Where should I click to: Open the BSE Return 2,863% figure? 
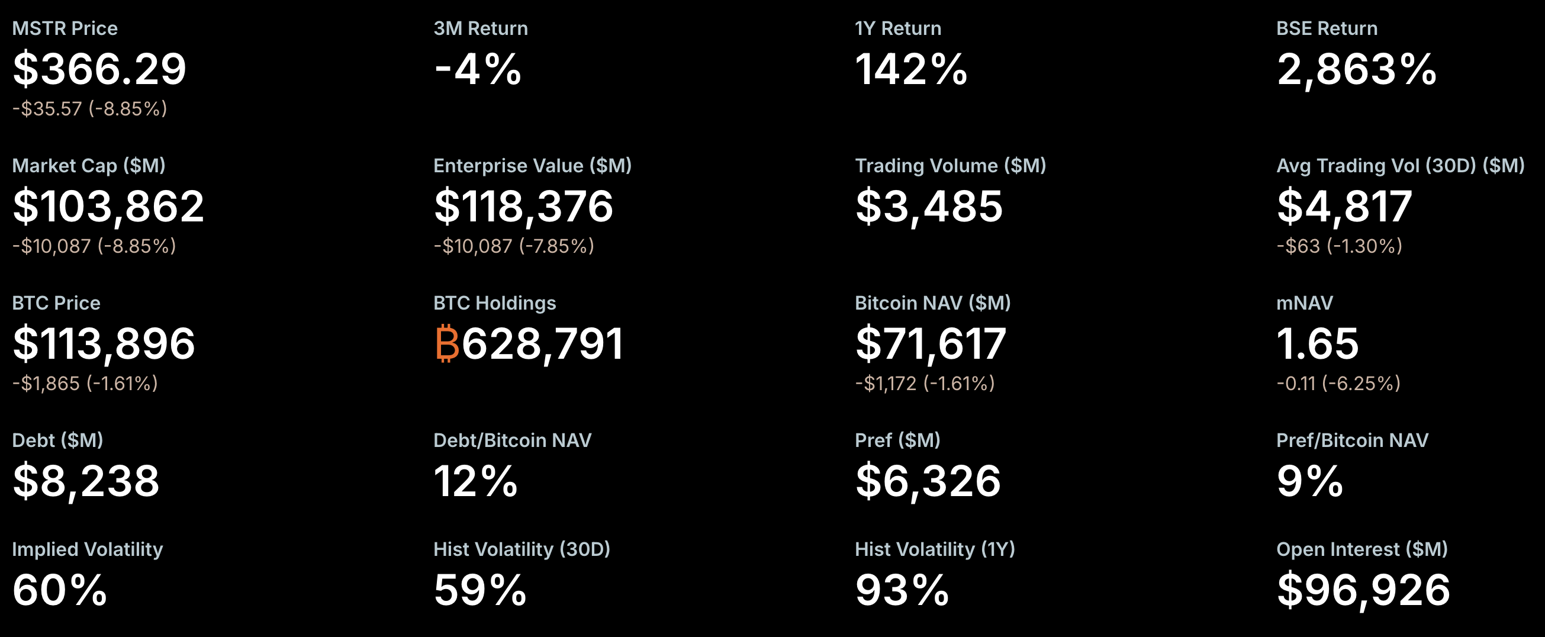[x=1357, y=69]
